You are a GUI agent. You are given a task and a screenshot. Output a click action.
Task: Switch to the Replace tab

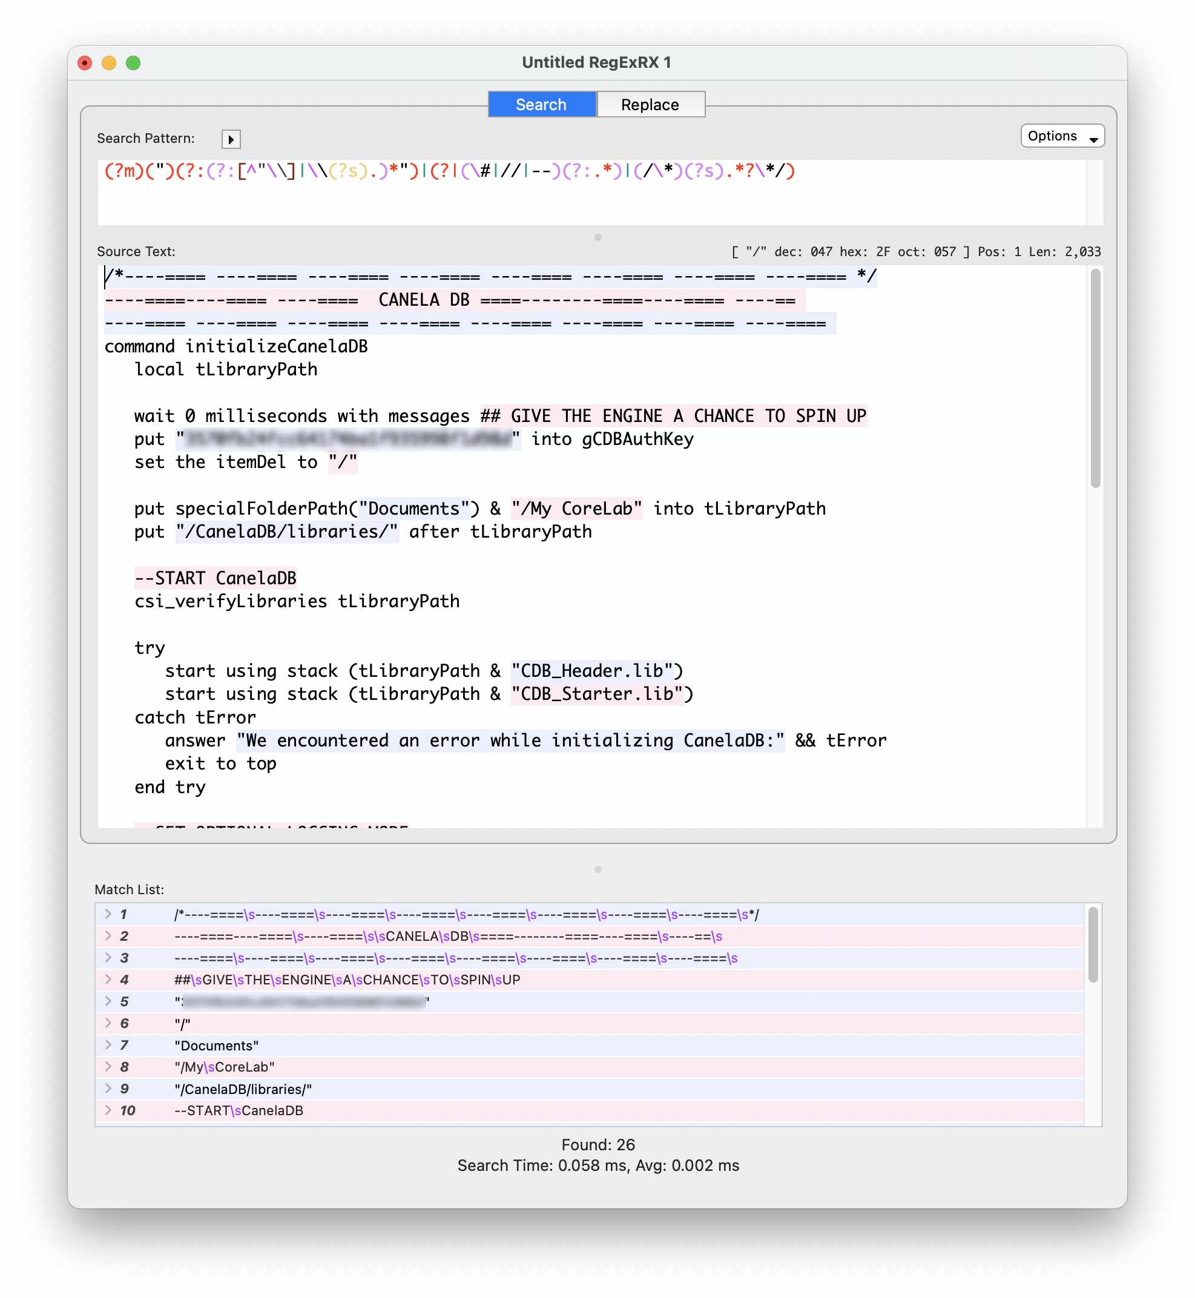tap(650, 104)
